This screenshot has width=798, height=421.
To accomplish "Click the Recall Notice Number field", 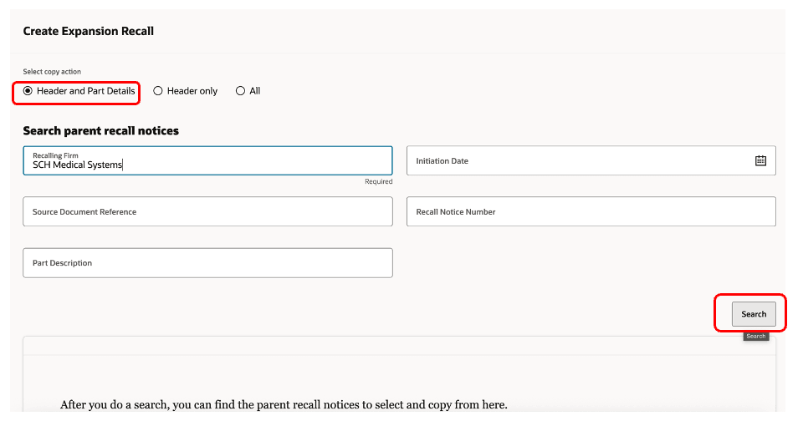I will click(x=591, y=212).
